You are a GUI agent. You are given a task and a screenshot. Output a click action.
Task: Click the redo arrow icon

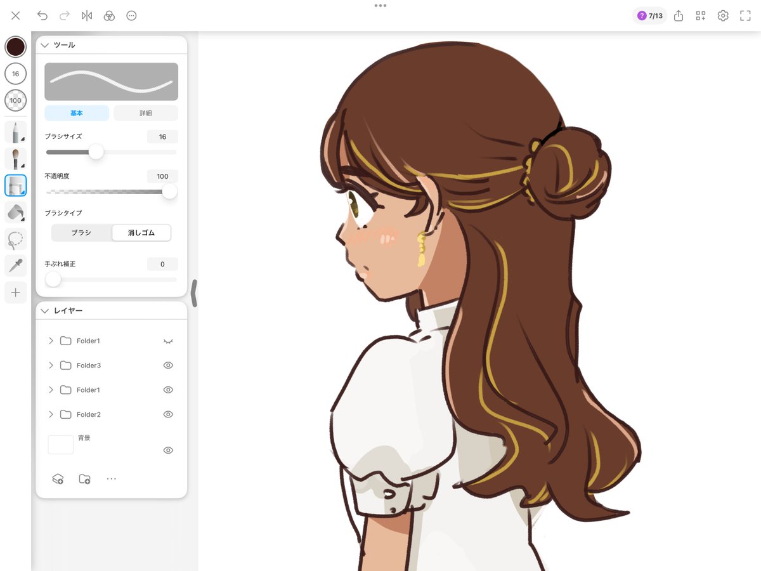64,16
